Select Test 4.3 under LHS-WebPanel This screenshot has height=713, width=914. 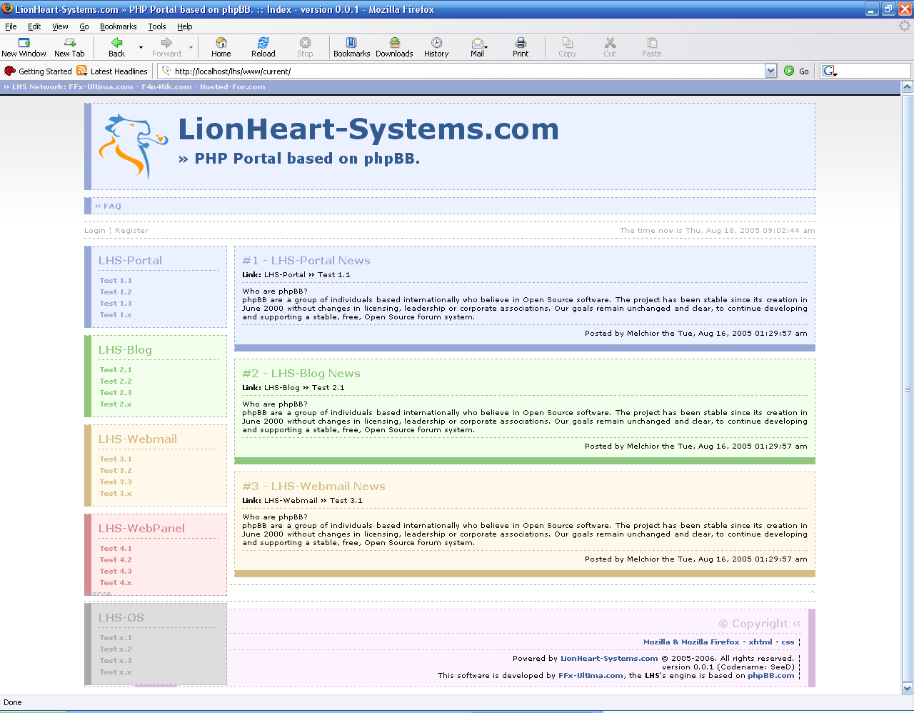click(x=116, y=571)
